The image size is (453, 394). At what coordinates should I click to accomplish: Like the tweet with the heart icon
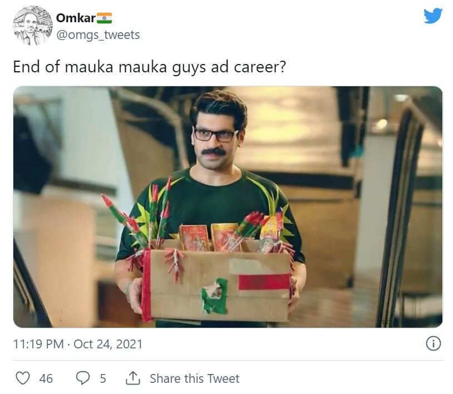pyautogui.click(x=22, y=378)
